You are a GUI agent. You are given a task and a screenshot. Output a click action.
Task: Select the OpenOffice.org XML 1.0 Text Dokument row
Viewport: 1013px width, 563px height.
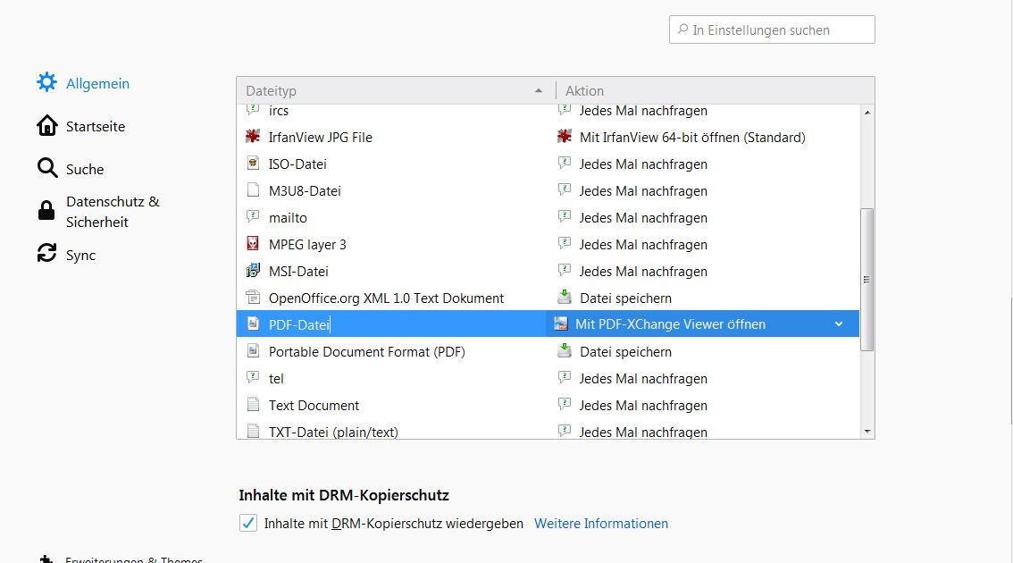pyautogui.click(x=386, y=298)
